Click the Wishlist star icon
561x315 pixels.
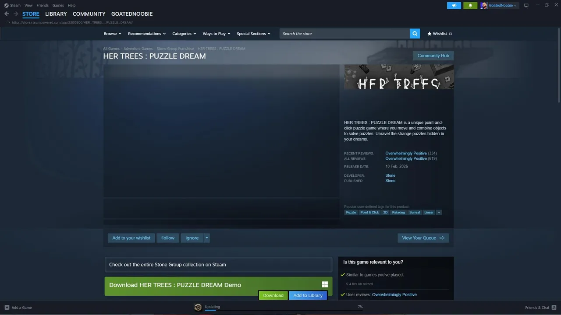(430, 34)
